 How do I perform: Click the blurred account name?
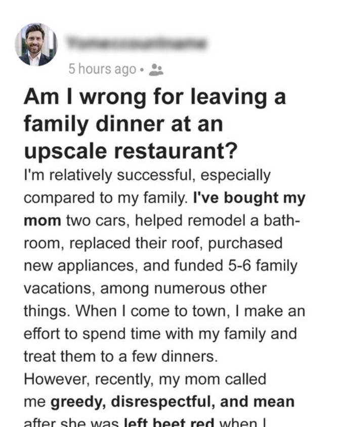[x=137, y=44]
